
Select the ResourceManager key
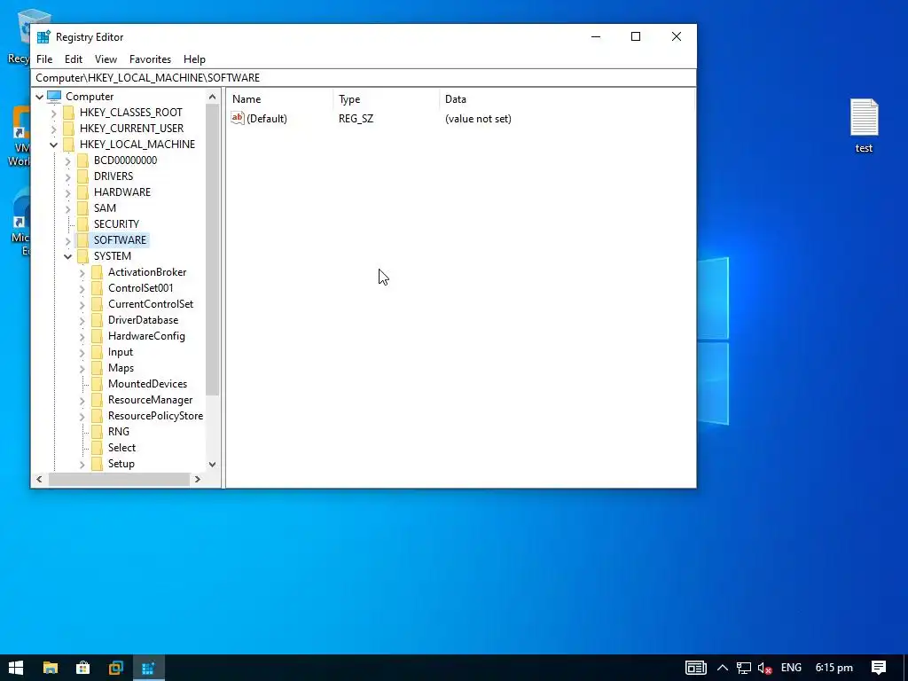(150, 400)
